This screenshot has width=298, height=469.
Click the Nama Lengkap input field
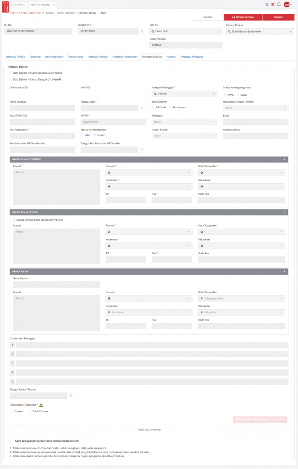[x=42, y=108]
